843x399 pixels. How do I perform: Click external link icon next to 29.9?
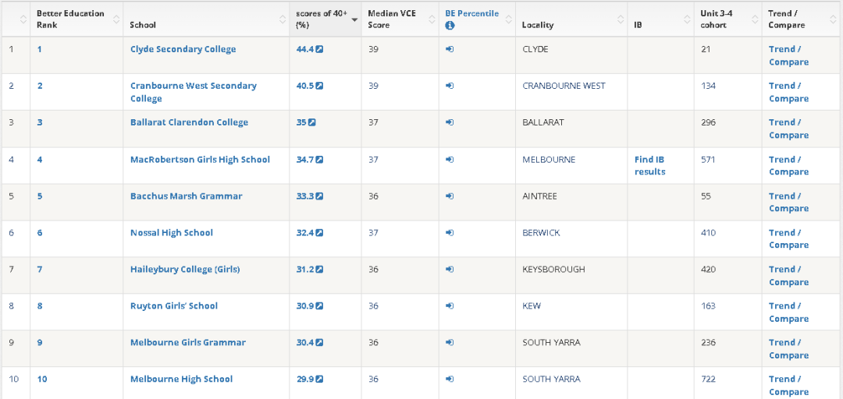[319, 380]
